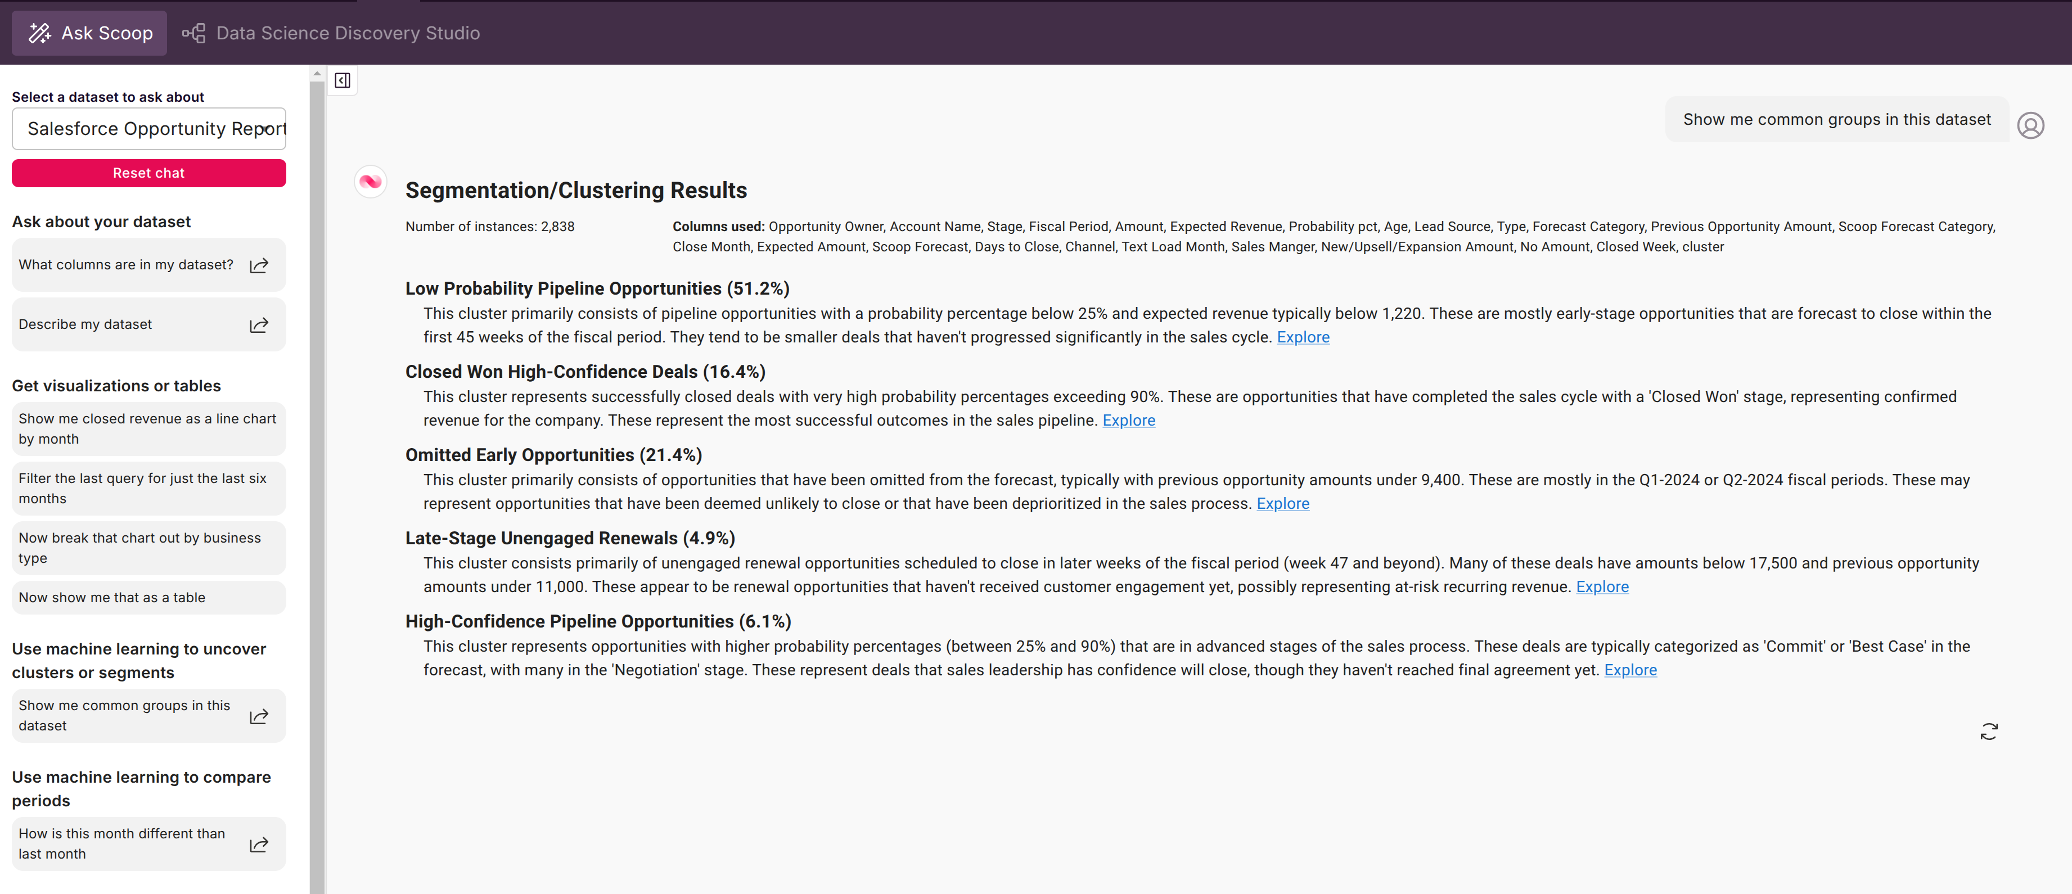This screenshot has width=2072, height=894.
Task: Click the collapse sidebar panel icon
Action: (343, 80)
